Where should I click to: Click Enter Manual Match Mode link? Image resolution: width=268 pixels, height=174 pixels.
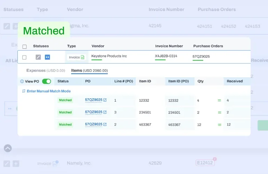point(46,91)
